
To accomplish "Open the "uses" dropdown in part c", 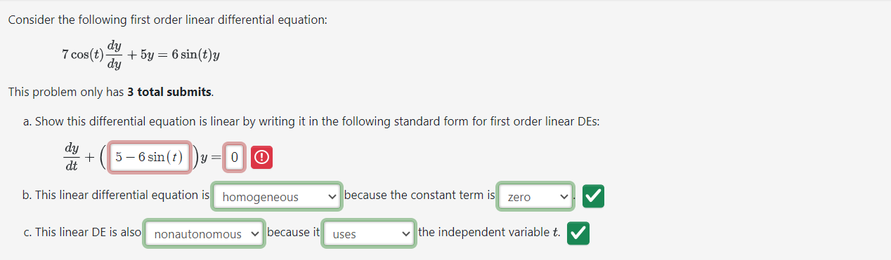I will coord(369,234).
